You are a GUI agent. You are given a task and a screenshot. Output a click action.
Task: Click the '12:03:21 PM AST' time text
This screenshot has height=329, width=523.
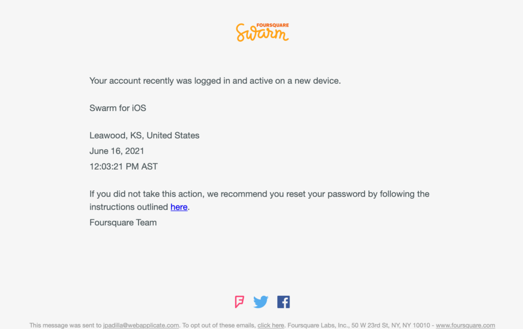[124, 167]
